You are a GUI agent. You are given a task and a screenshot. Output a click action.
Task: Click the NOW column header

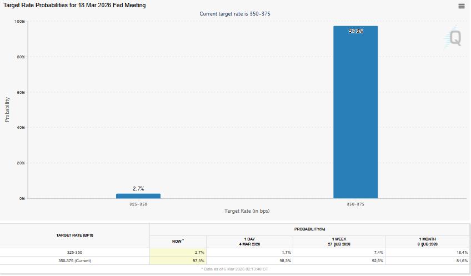(178, 242)
